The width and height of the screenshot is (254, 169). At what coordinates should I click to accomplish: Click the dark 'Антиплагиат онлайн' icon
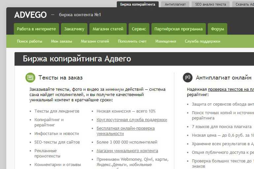point(188,78)
